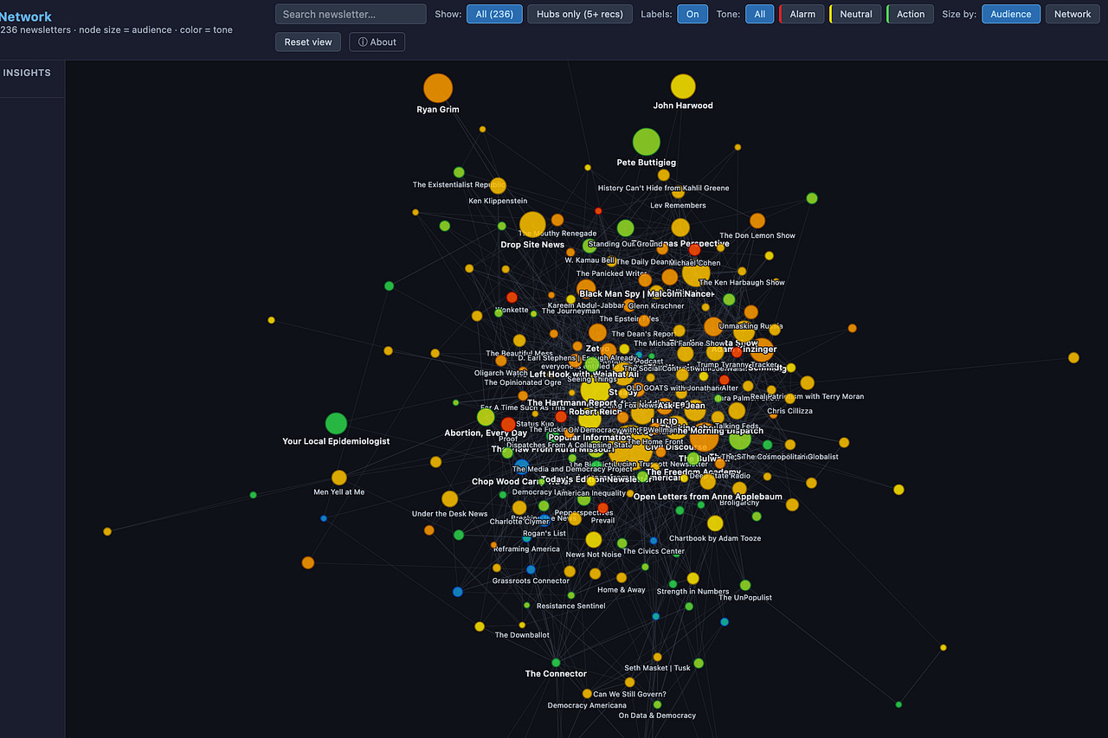
Task: Click the Open Letters from Anne Applebaum label
Action: pos(708,497)
